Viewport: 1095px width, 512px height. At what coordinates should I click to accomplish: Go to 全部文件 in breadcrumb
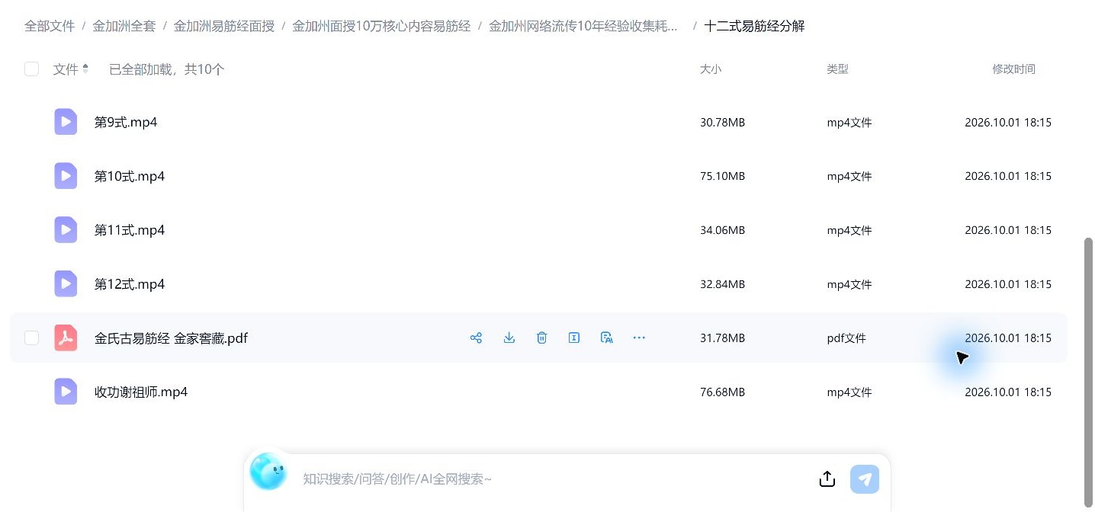point(50,26)
